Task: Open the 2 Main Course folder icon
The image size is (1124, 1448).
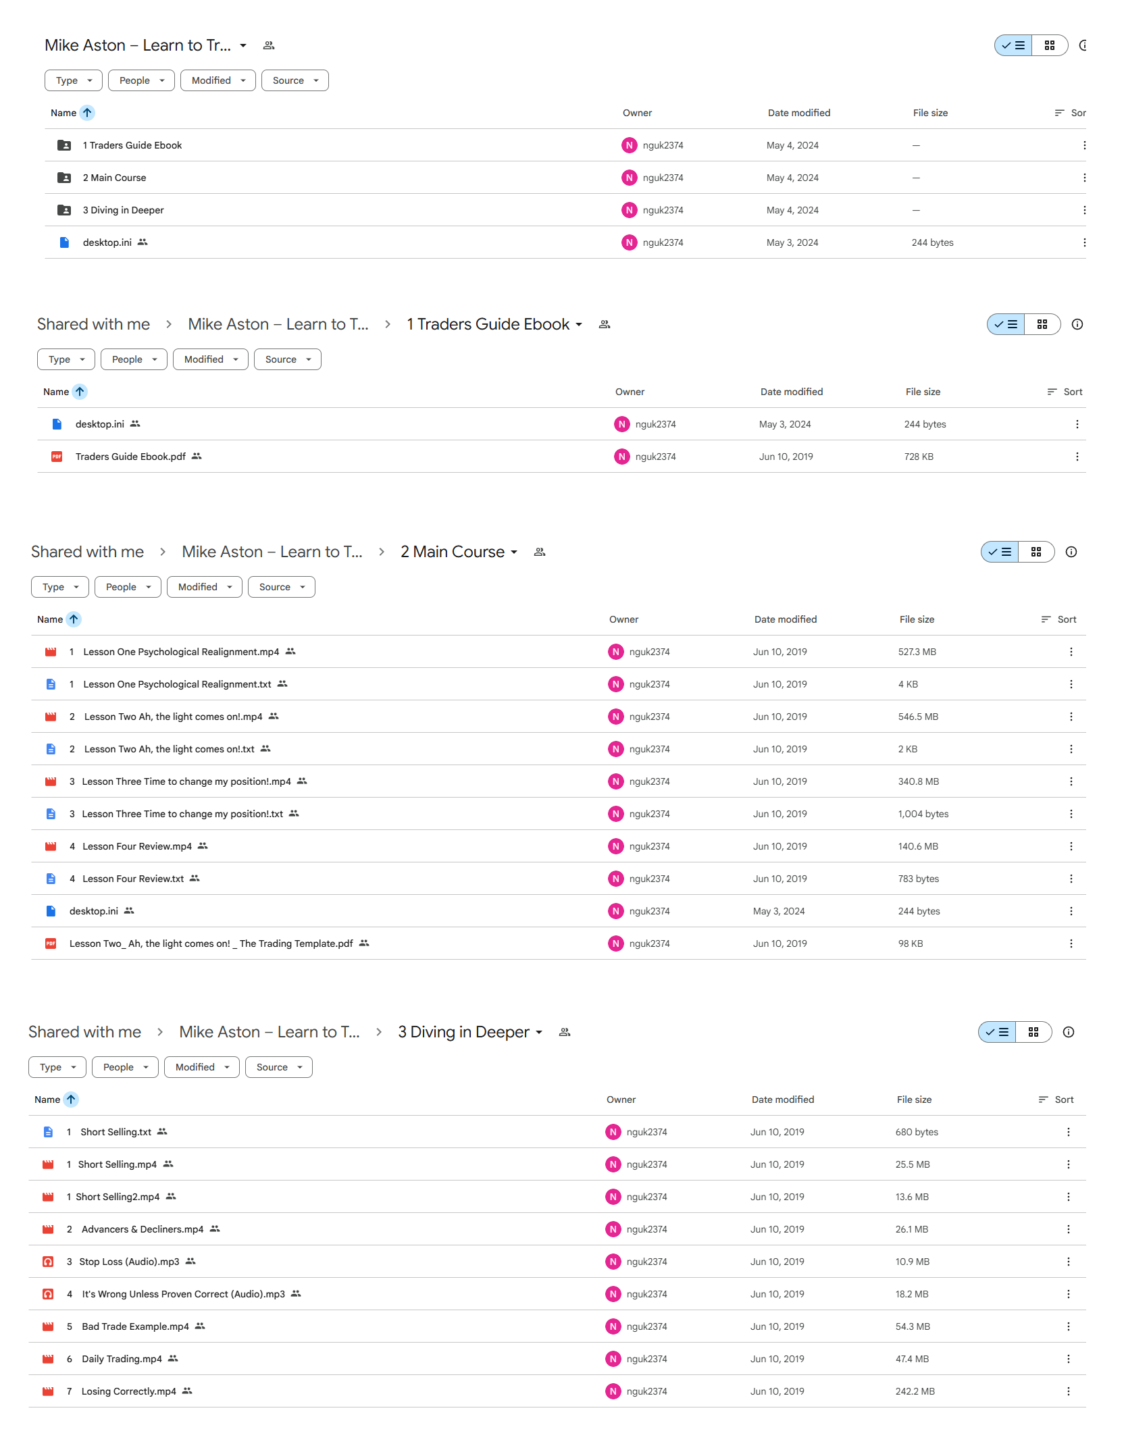Action: (64, 178)
